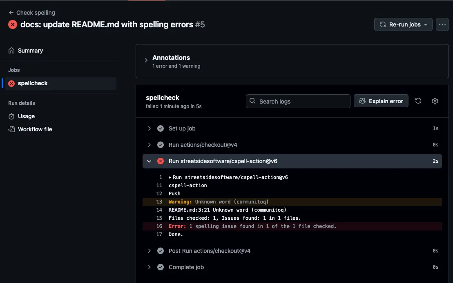The image size is (453, 283).
Task: Expand the Set up job step
Action: pos(149,128)
